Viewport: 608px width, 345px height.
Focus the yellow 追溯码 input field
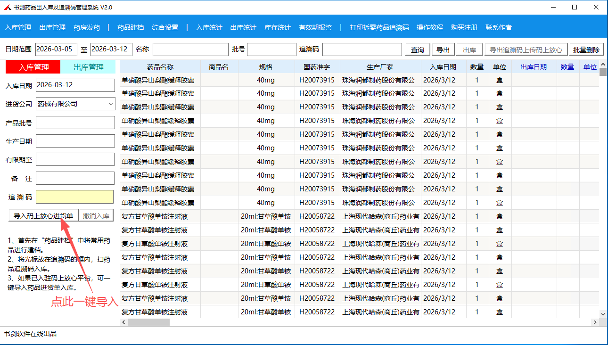tap(75, 197)
